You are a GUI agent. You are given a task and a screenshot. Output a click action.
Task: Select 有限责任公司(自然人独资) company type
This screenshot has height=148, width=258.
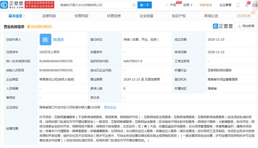point(57,79)
